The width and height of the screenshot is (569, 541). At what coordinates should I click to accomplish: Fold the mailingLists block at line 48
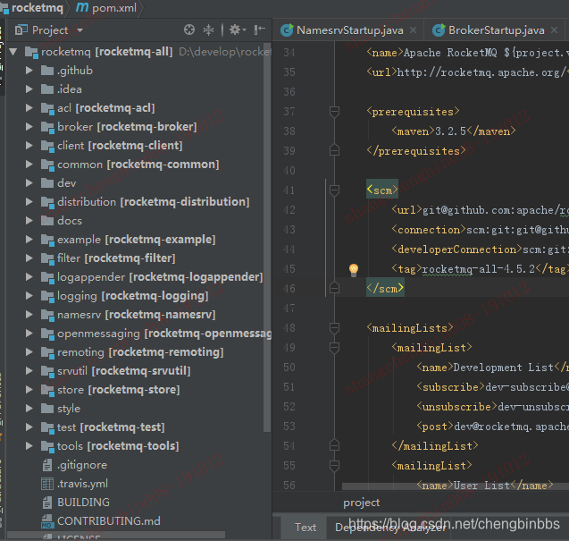tap(334, 328)
